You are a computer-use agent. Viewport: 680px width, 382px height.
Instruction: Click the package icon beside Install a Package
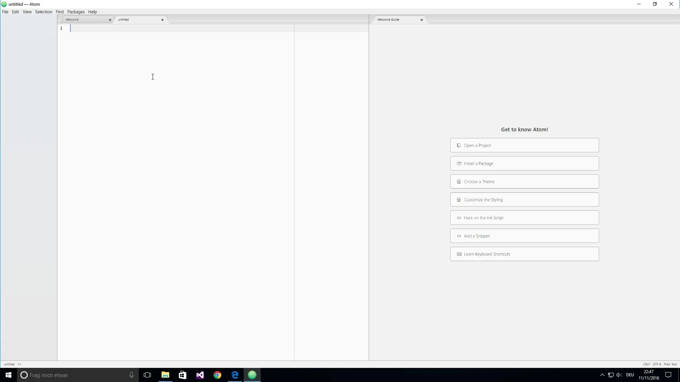coord(459,163)
